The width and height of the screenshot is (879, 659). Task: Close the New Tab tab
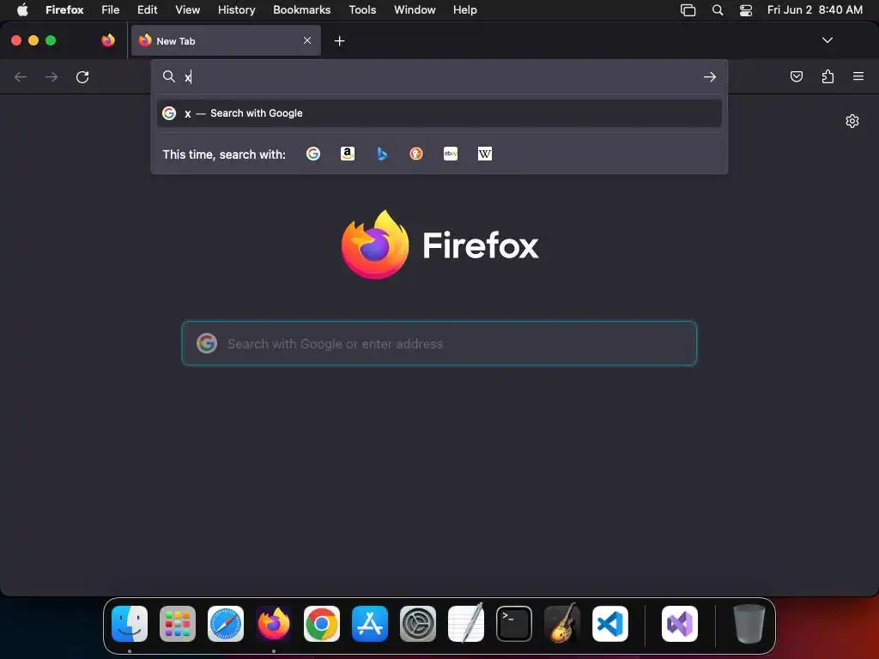click(x=307, y=40)
